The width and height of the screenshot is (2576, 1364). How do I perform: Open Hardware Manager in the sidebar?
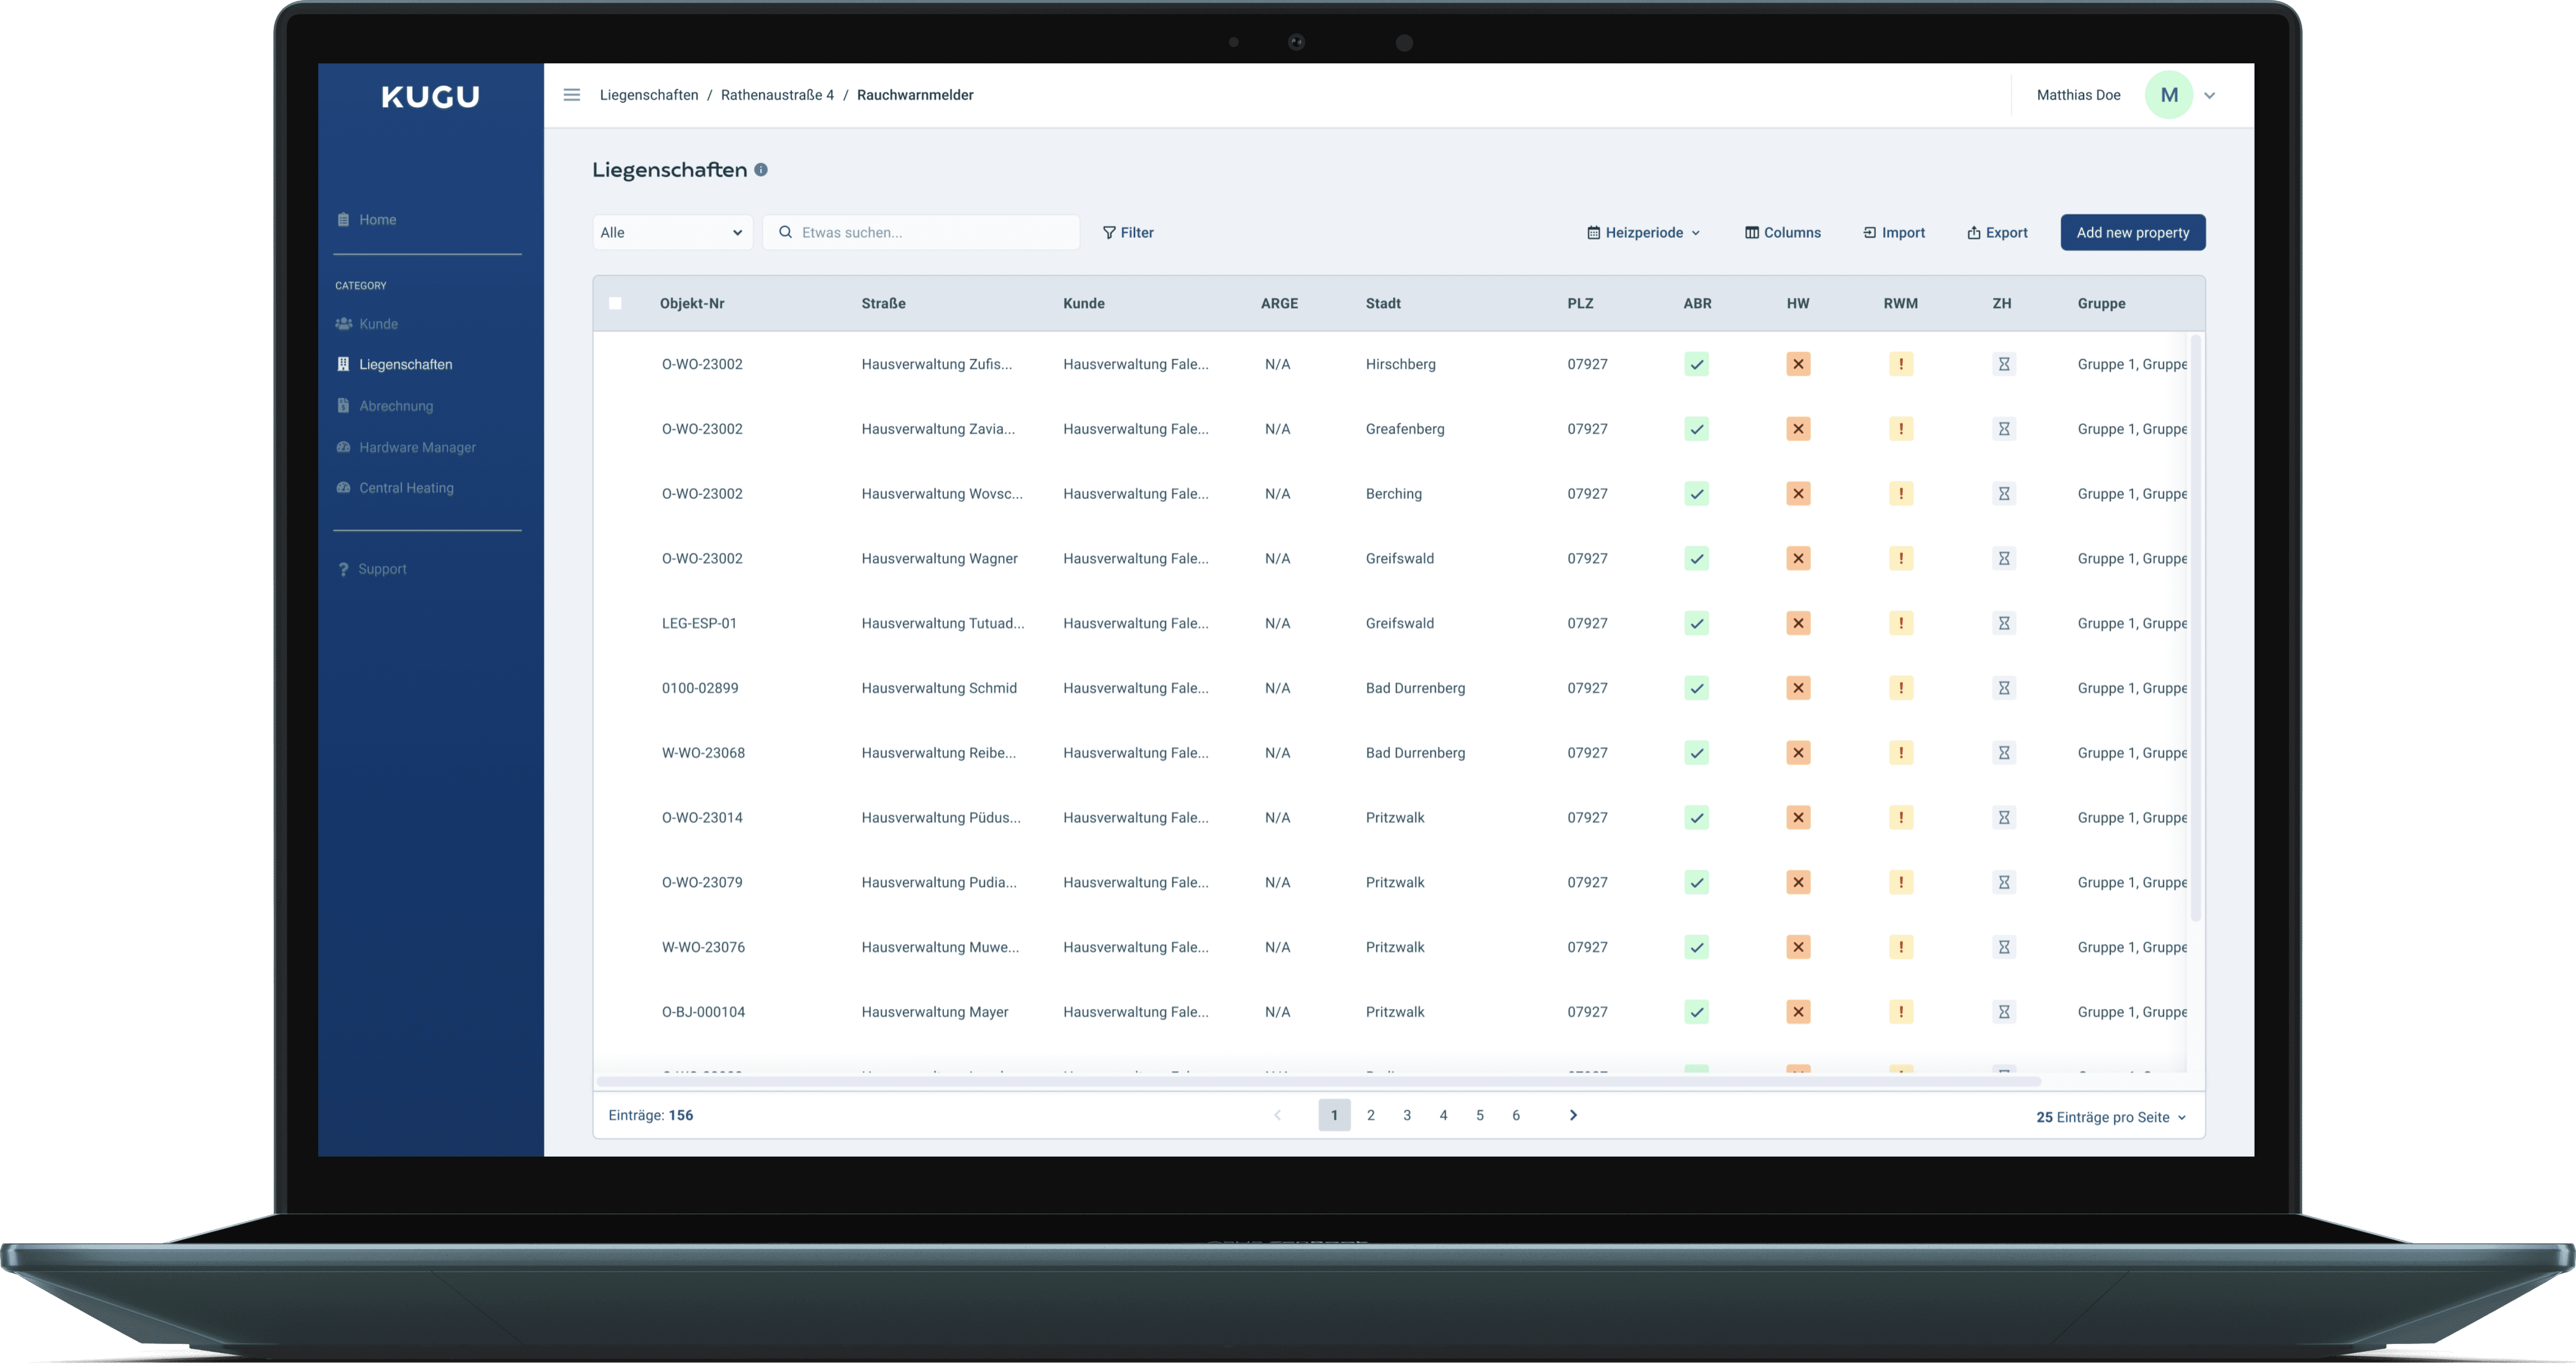(x=417, y=447)
